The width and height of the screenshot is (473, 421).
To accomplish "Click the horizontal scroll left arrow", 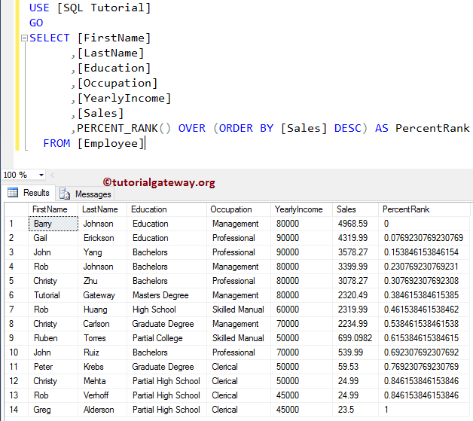I will 52,175.
